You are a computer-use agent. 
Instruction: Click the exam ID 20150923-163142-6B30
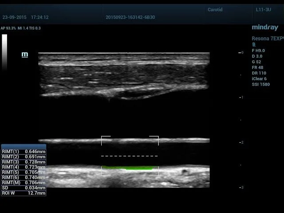pyautogui.click(x=130, y=17)
